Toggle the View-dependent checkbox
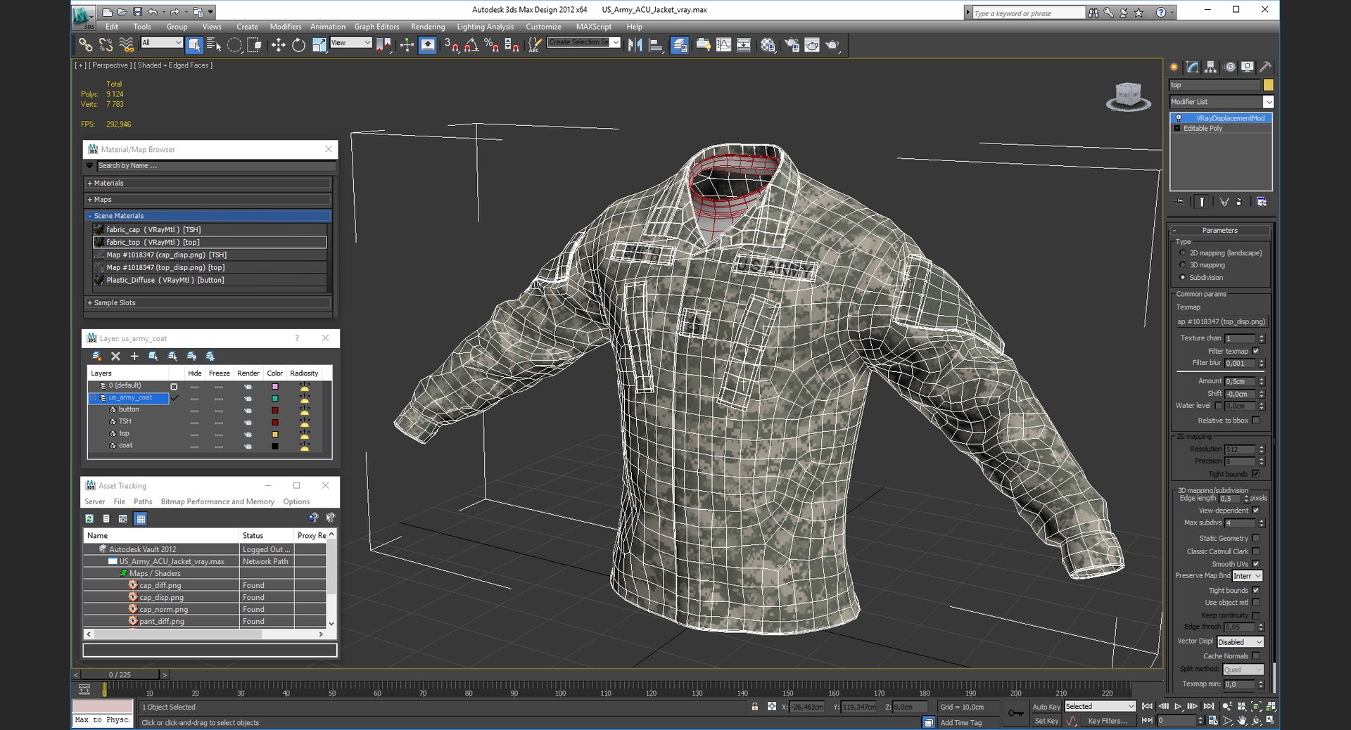This screenshot has height=730, width=1351. (1256, 511)
